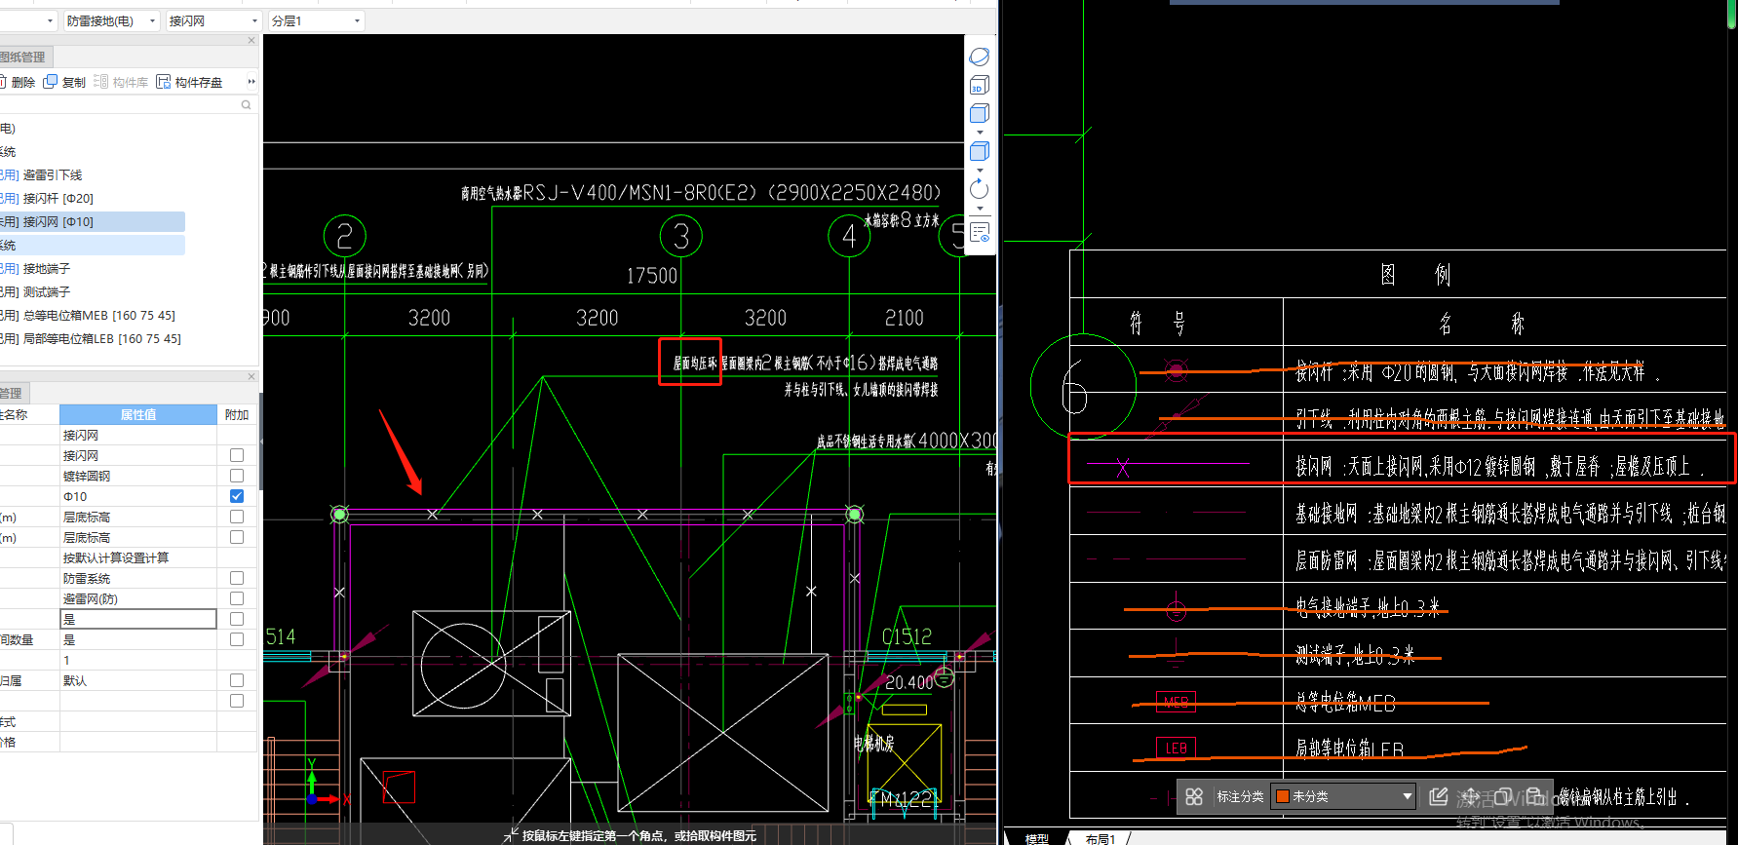The image size is (1738, 845).
Task: Open the leftmost cut-off dropdown arrow
Action: (50, 20)
